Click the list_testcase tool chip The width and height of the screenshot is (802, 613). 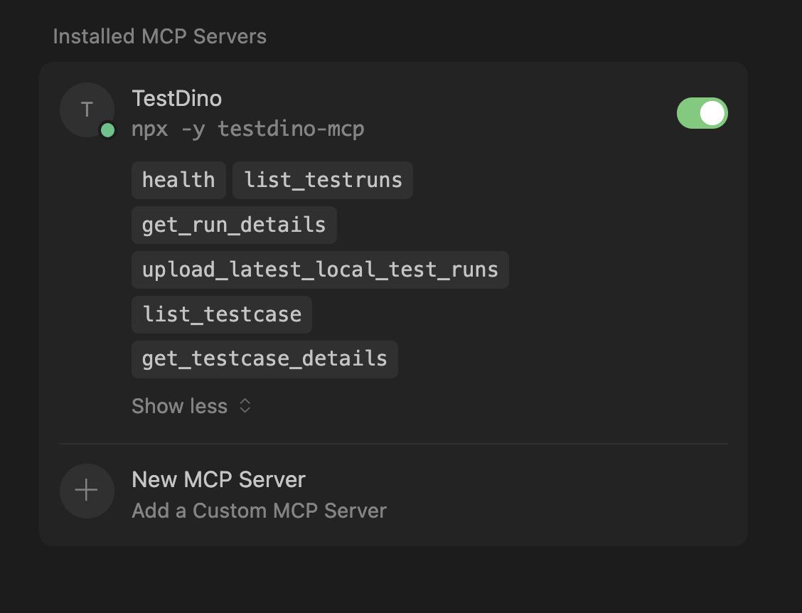coord(222,314)
